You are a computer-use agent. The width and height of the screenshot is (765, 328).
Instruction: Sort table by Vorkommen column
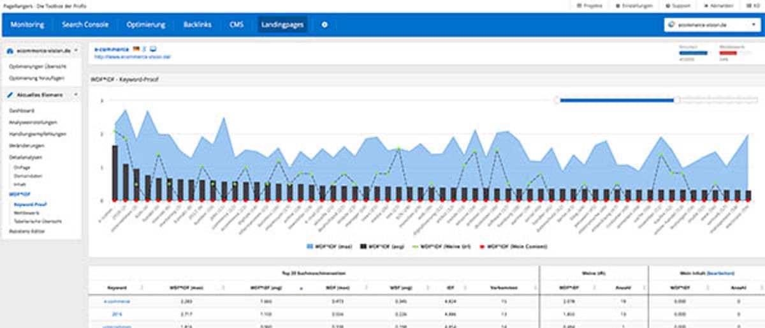tap(503, 287)
